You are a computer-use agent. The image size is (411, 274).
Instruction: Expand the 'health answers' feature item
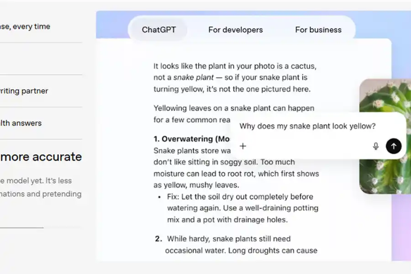click(x=21, y=123)
